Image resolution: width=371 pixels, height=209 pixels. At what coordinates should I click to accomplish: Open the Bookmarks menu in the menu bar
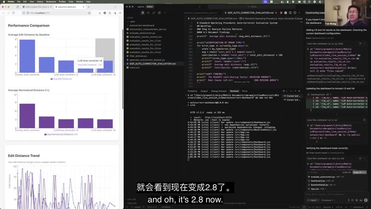(x=51, y=2)
